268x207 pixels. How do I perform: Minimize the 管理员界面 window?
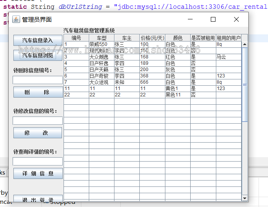[x=190, y=19]
